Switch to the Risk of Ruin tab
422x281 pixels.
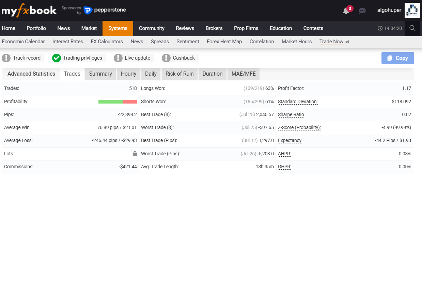coord(179,74)
